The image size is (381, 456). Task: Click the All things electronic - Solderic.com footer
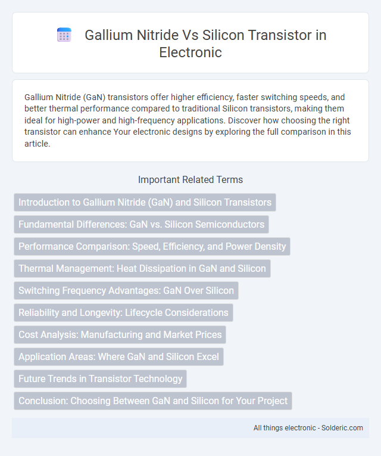tap(308, 428)
